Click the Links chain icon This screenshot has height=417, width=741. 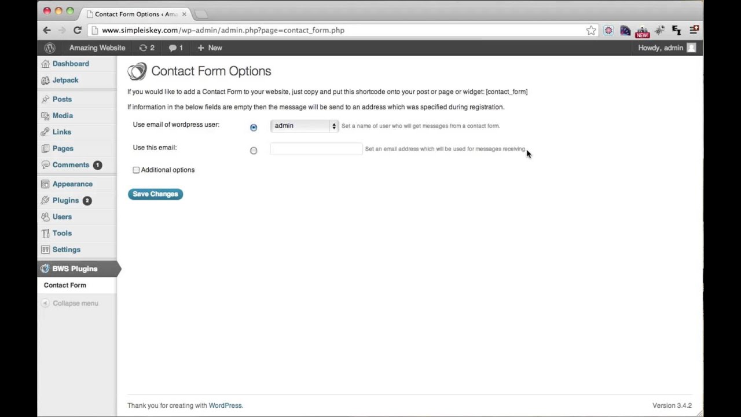[x=45, y=132]
